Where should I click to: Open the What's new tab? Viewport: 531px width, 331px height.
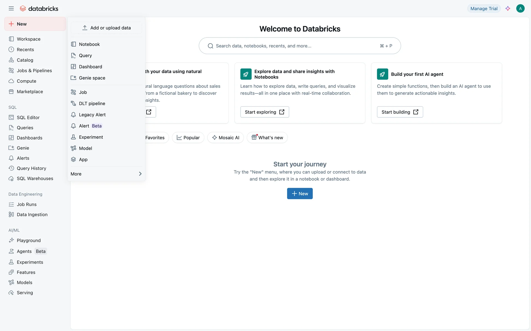[267, 138]
